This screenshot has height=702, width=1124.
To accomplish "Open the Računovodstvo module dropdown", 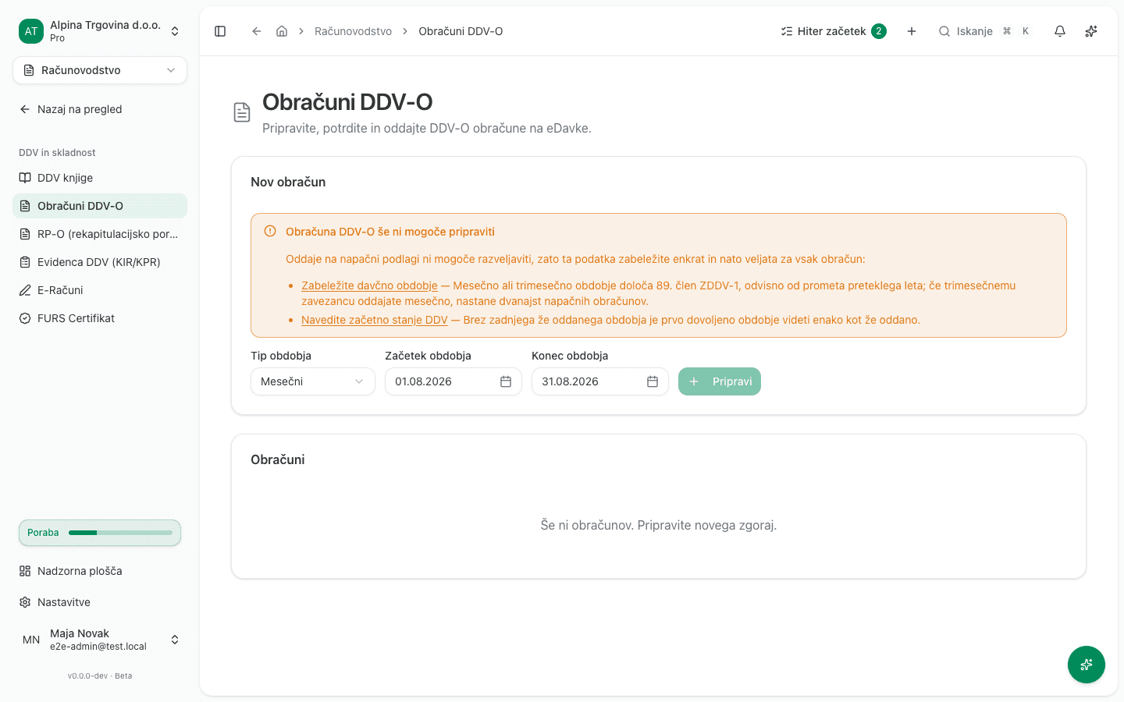I will point(100,70).
